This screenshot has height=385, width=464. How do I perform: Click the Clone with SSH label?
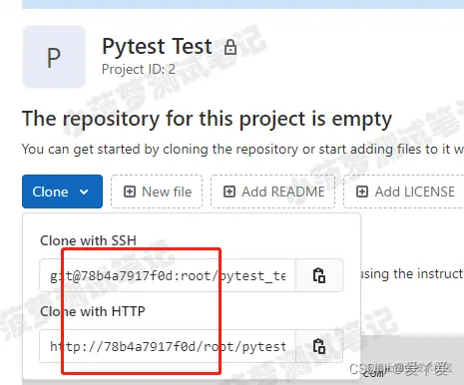(x=88, y=240)
